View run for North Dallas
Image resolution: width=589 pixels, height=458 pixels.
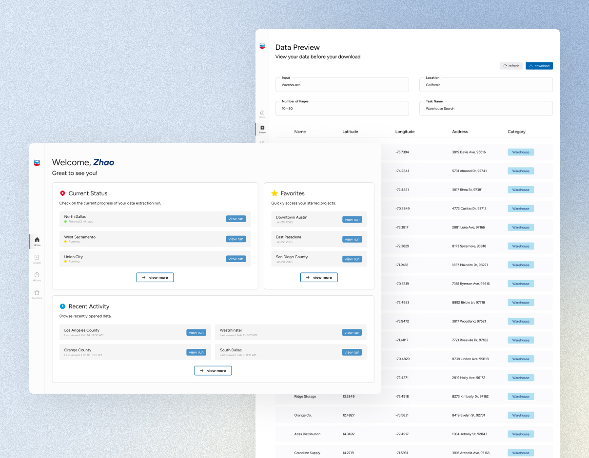click(236, 219)
